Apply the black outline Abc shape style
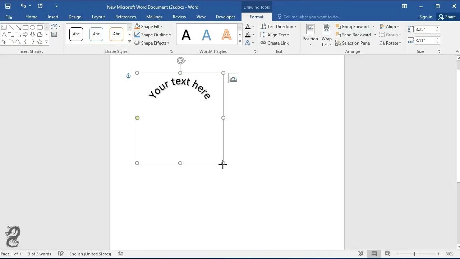The image size is (460, 259). 76,34
